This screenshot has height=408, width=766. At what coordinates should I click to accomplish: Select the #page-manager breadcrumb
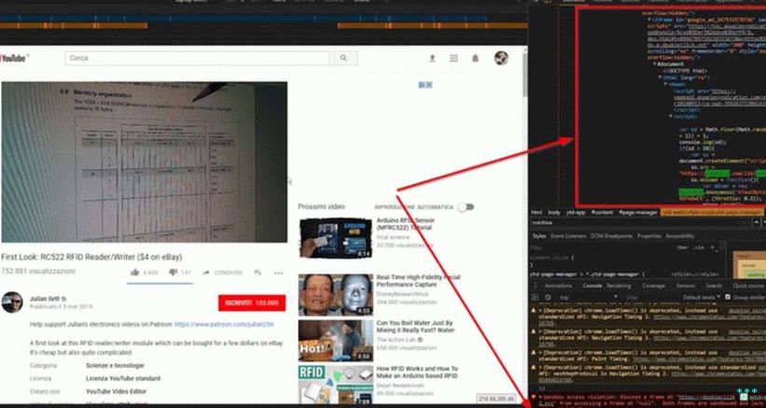[x=638, y=213]
